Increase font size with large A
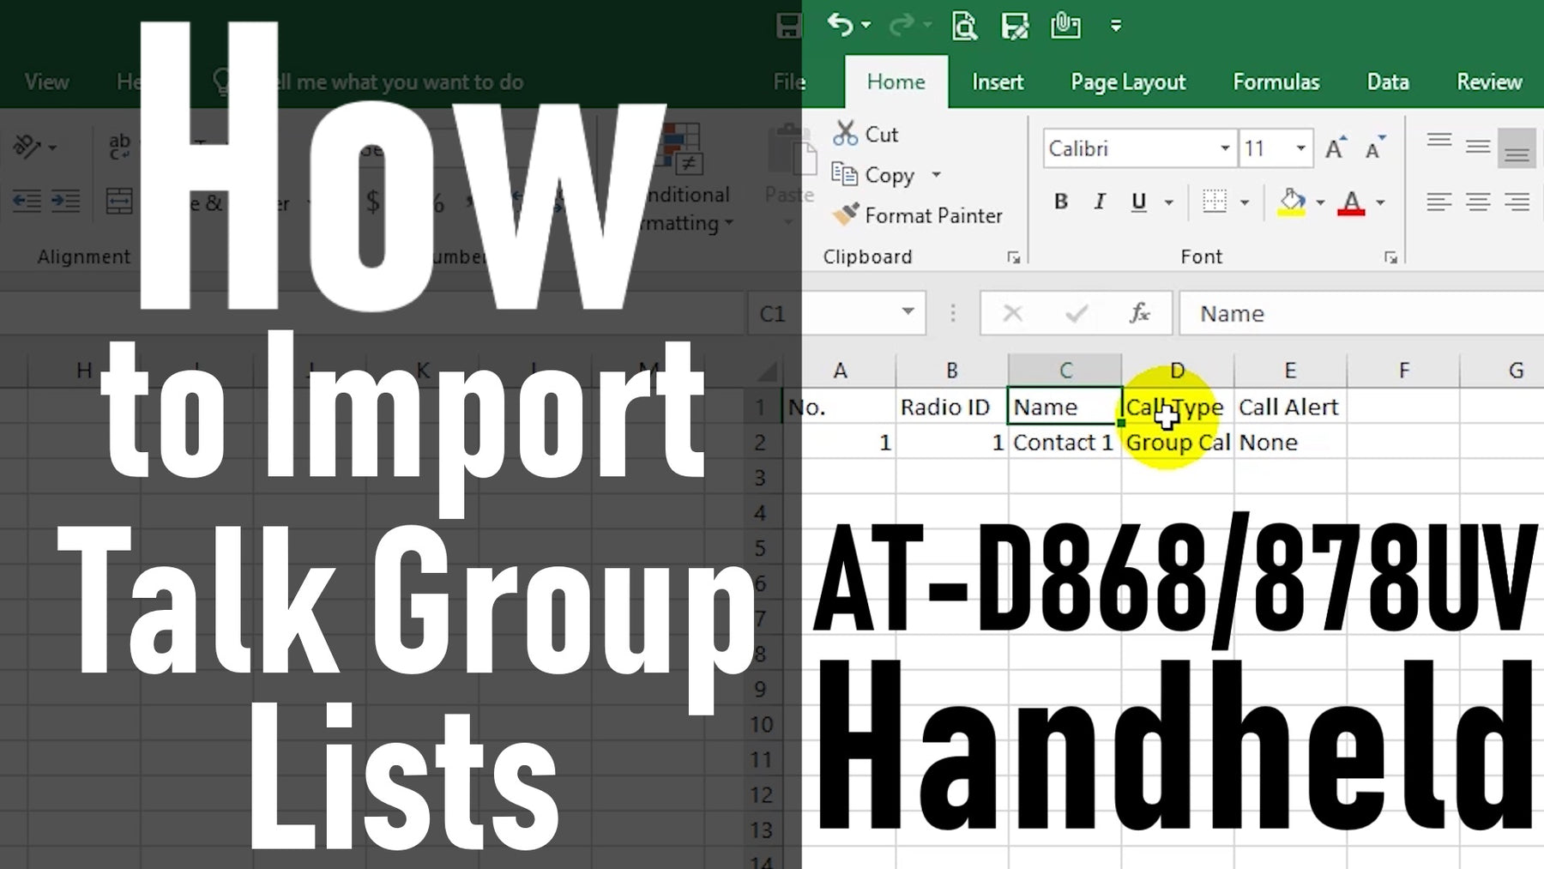 tap(1336, 148)
